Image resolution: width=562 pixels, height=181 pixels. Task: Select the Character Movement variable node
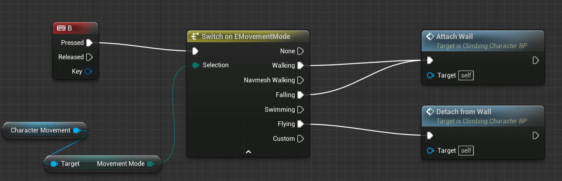tap(44, 130)
